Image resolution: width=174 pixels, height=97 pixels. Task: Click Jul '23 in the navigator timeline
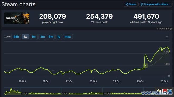click(65, 94)
